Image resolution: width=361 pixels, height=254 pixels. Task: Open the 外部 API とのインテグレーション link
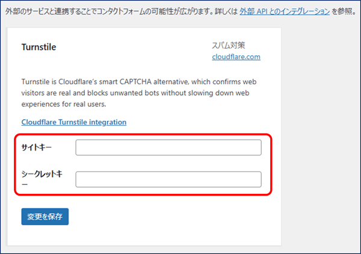pyautogui.click(x=285, y=11)
